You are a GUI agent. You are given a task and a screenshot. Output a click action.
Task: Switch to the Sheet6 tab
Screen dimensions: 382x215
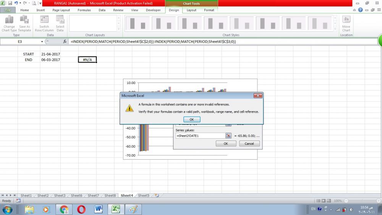coord(76,196)
